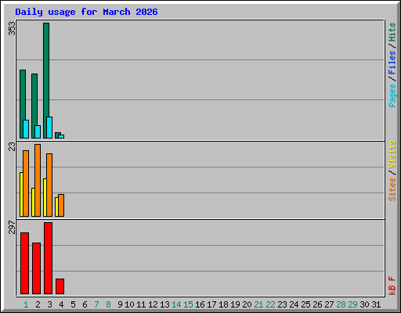The width and height of the screenshot is (401, 313).
Task: Click the red KB bar for day 1
Action: coord(24,263)
